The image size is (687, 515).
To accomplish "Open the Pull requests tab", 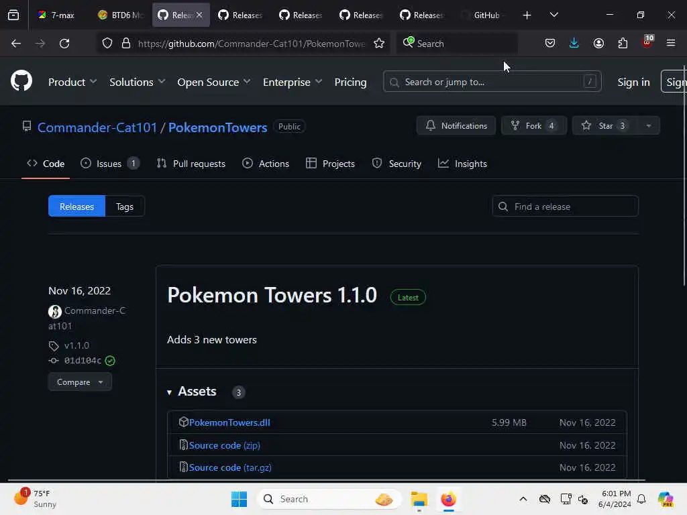I will coord(191,164).
